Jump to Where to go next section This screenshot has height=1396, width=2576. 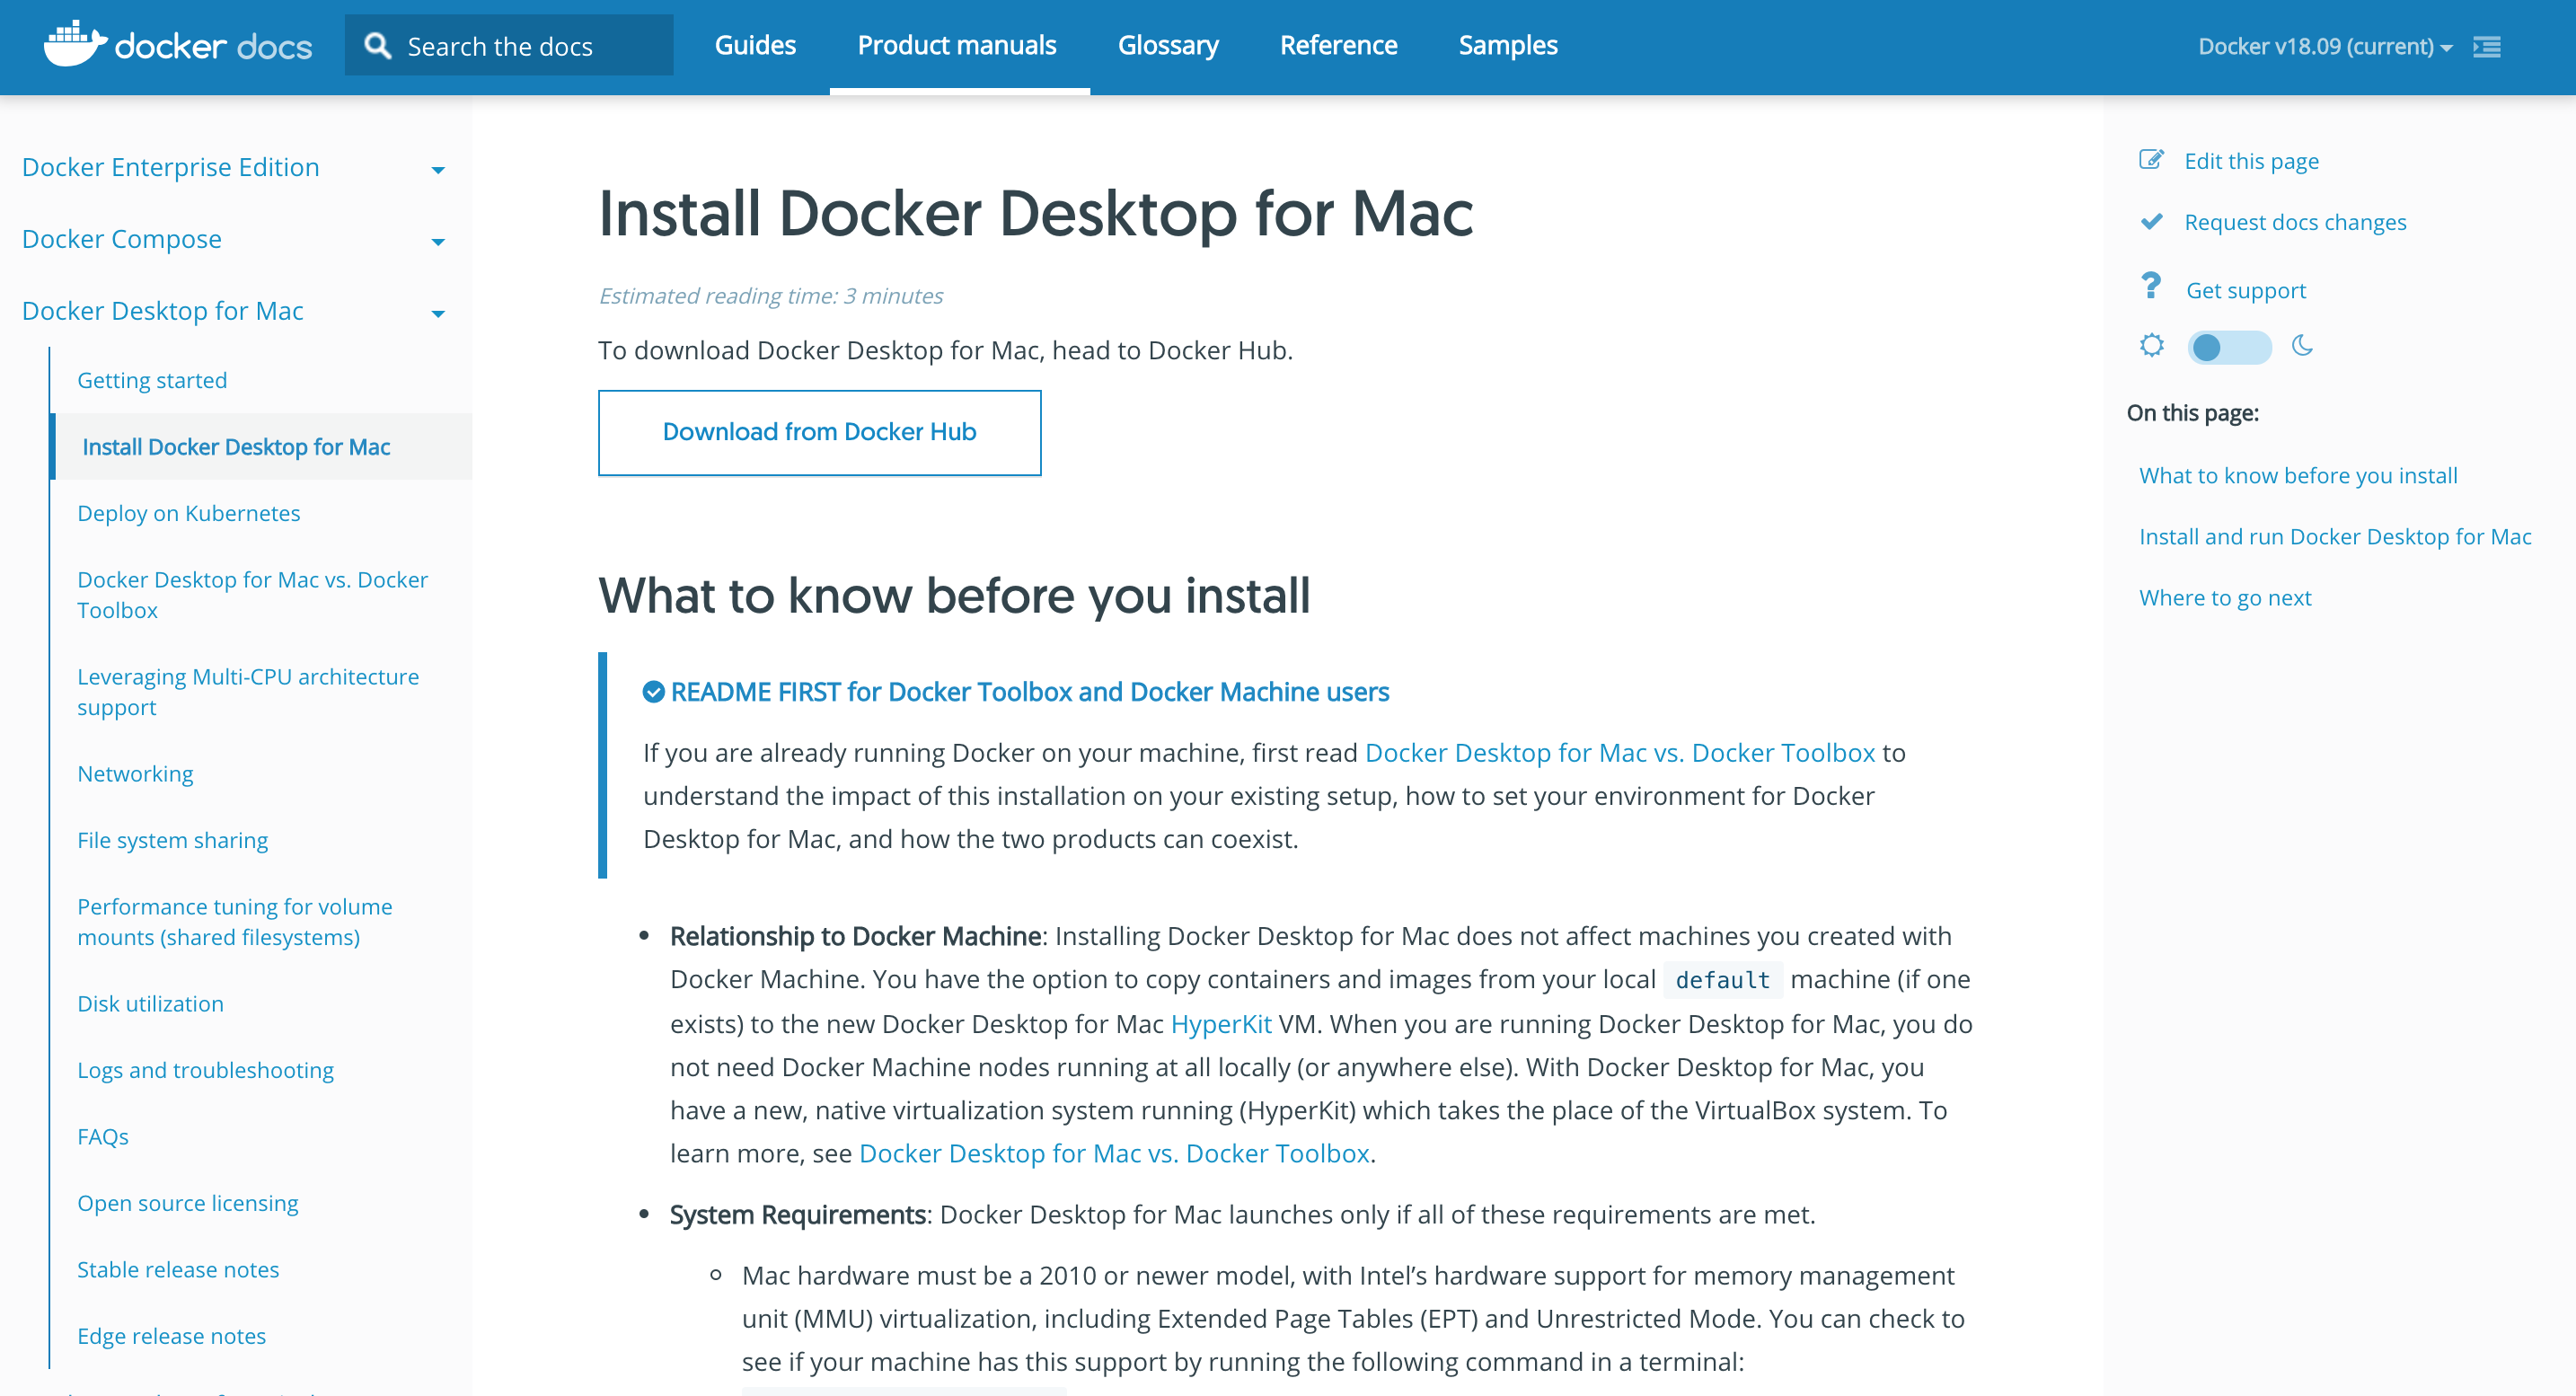point(2225,598)
